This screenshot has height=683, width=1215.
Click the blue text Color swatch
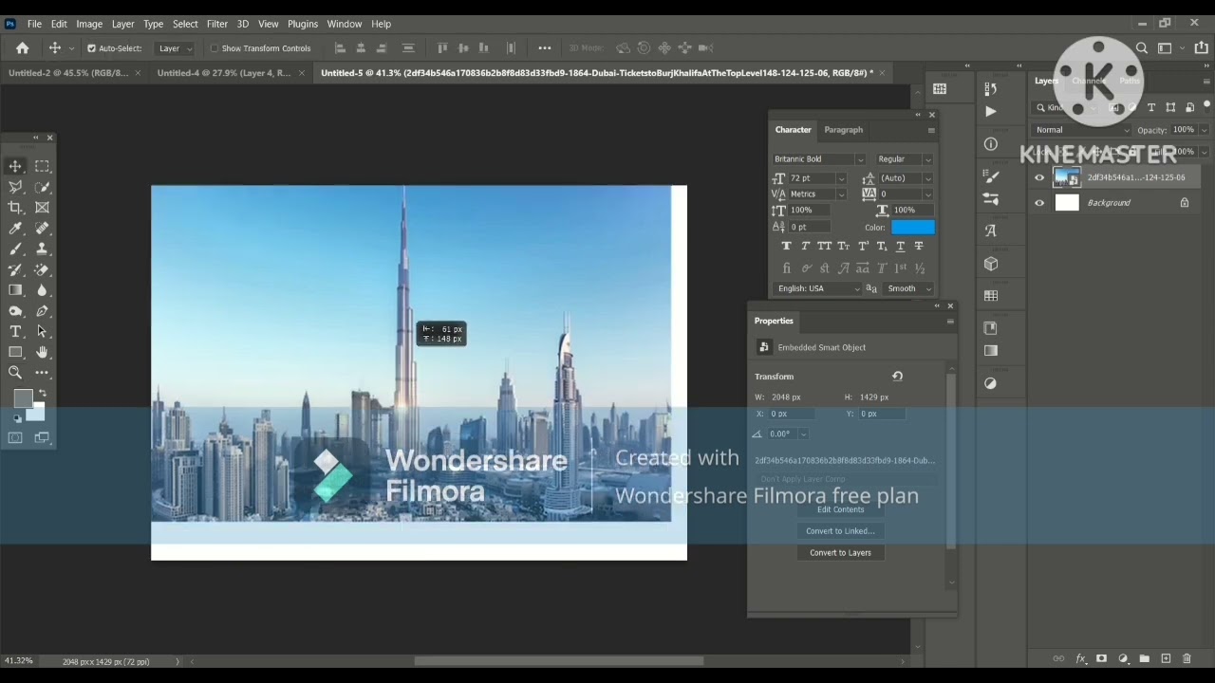pyautogui.click(x=912, y=228)
